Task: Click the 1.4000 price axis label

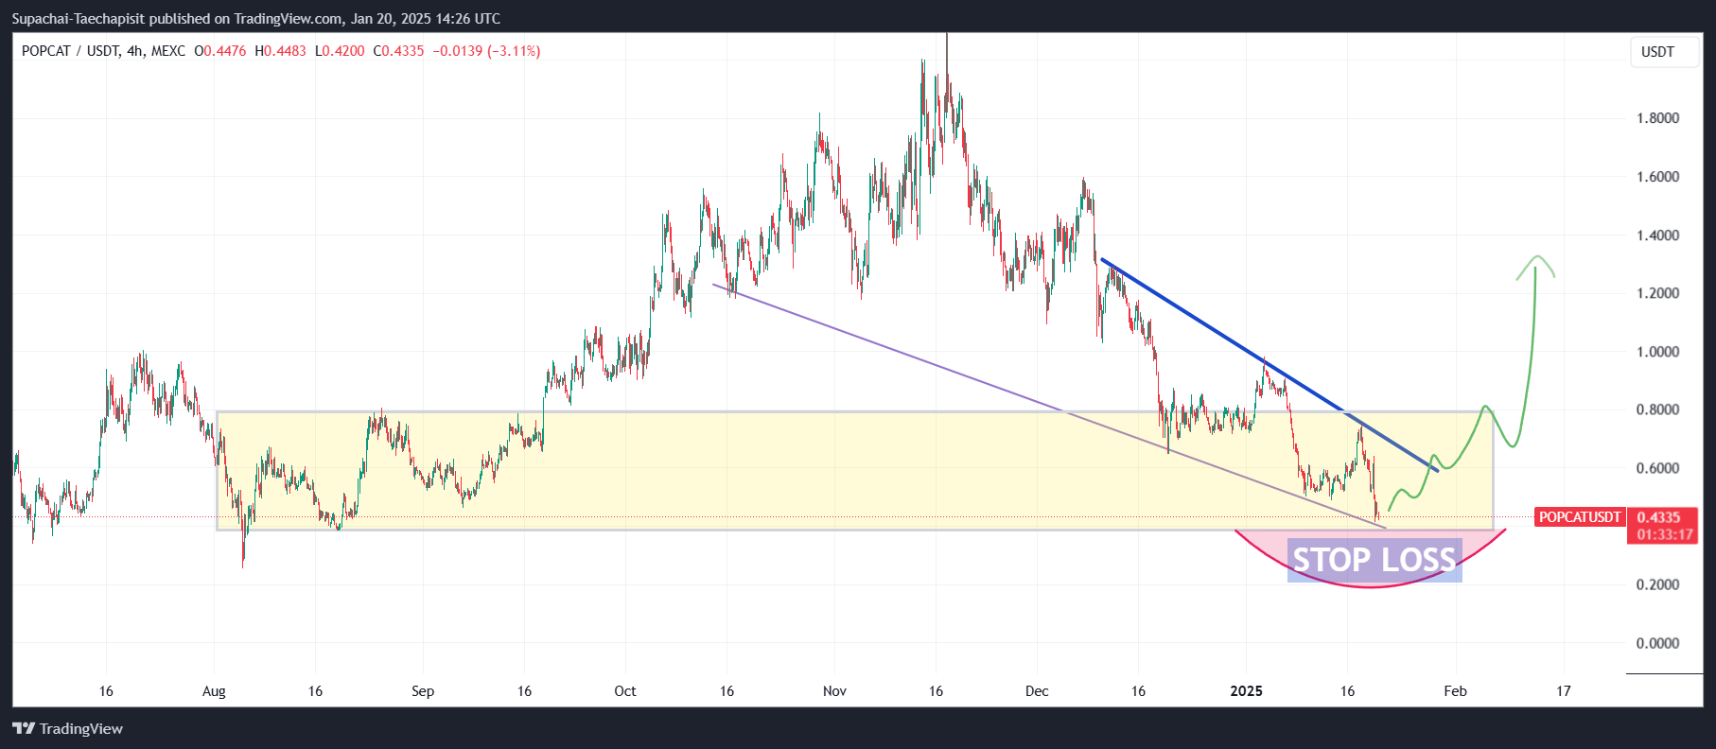Action: [x=1657, y=235]
